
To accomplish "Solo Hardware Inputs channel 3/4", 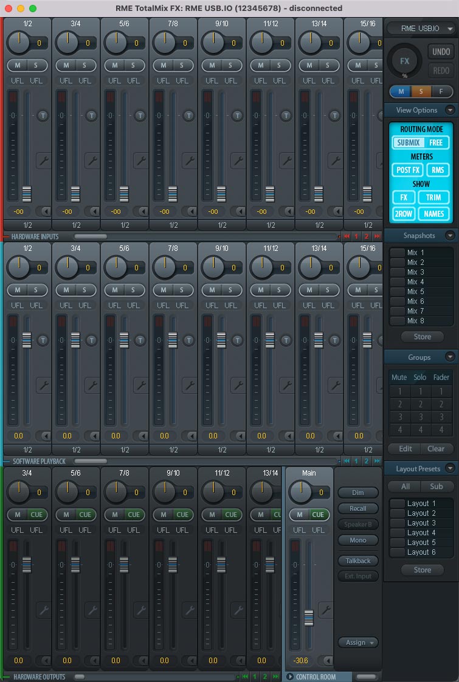I will coord(85,65).
